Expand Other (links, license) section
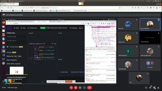The image size is (162, 91). pos(13,64)
